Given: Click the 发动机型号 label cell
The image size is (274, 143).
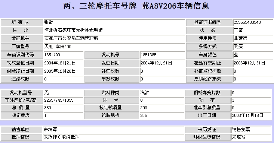Looking at the screenshot, I should point(22,93).
